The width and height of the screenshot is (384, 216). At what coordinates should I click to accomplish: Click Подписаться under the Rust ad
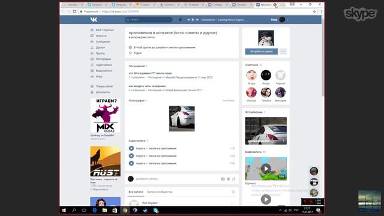click(x=100, y=190)
